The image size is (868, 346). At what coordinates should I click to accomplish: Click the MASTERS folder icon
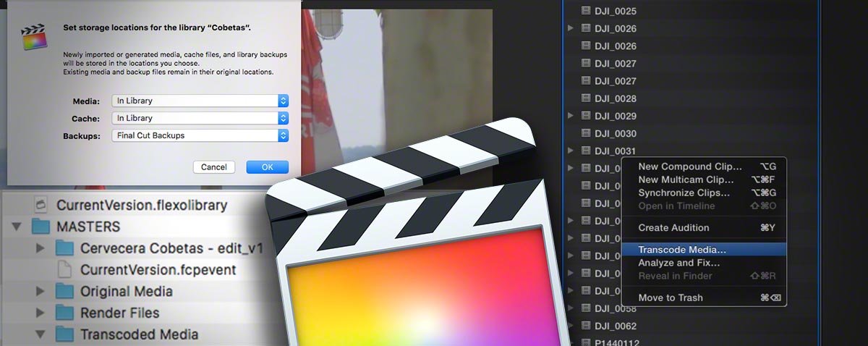click(x=41, y=227)
